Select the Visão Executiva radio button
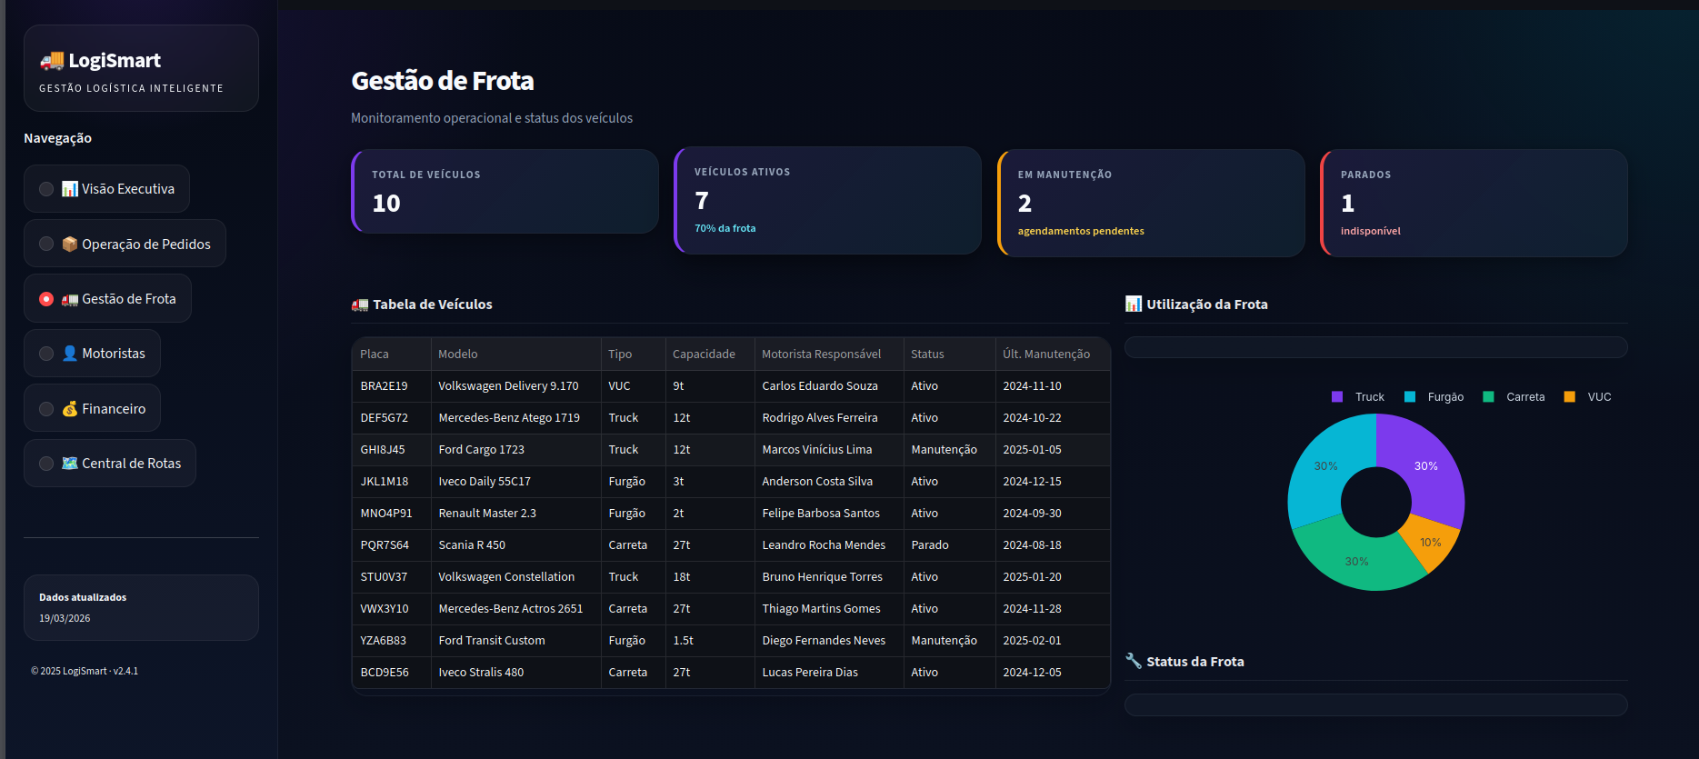 pyautogui.click(x=46, y=189)
